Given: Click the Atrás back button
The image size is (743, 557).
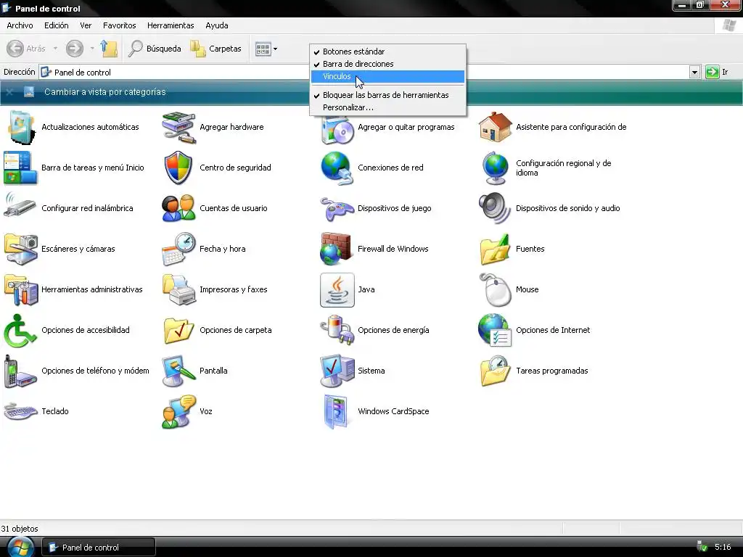Looking at the screenshot, I should click(27, 49).
